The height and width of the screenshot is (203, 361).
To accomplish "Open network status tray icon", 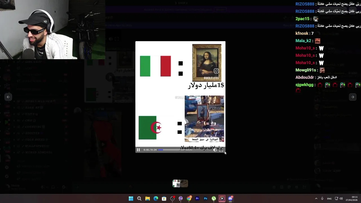I will point(336,198).
